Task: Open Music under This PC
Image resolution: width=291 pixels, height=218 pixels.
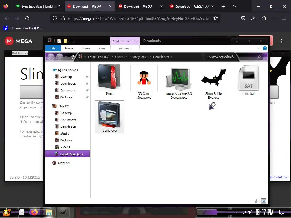Action: tap(65, 133)
